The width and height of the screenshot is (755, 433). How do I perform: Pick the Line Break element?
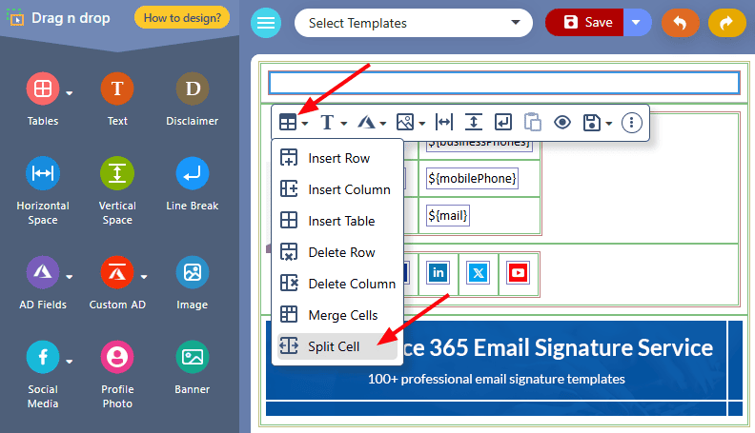tap(193, 173)
